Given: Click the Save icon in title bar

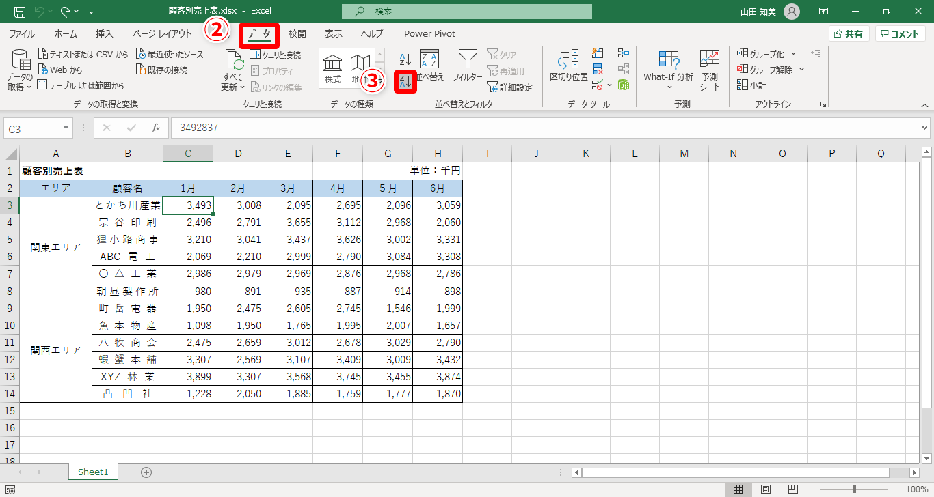Looking at the screenshot, I should tap(20, 12).
